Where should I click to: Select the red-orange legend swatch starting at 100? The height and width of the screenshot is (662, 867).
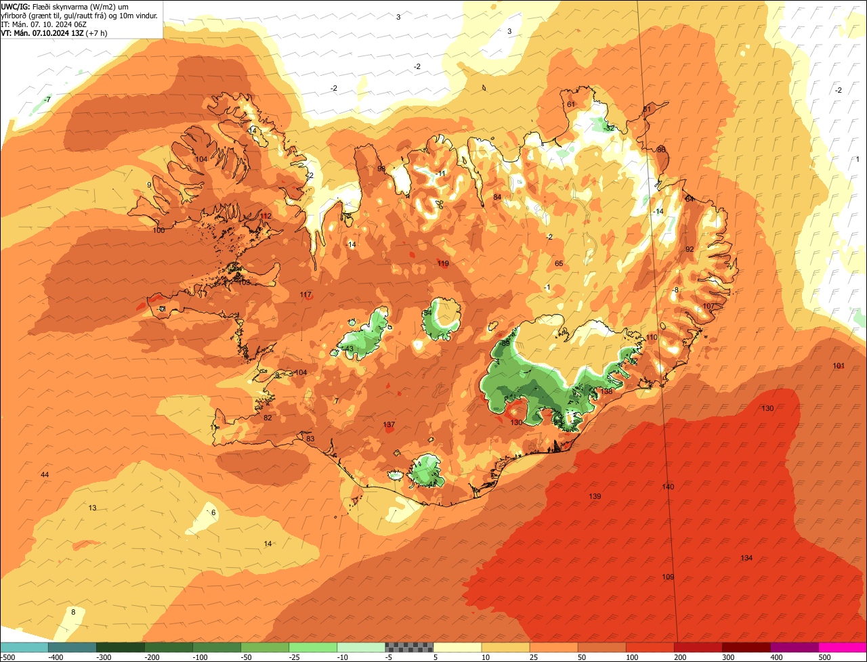pos(650,647)
